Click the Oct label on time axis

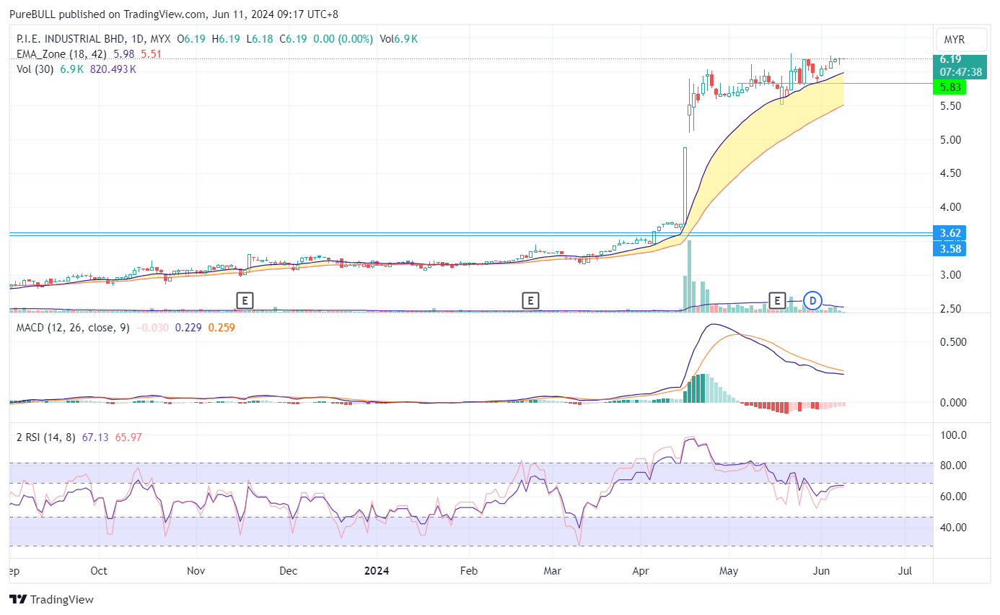click(x=99, y=571)
